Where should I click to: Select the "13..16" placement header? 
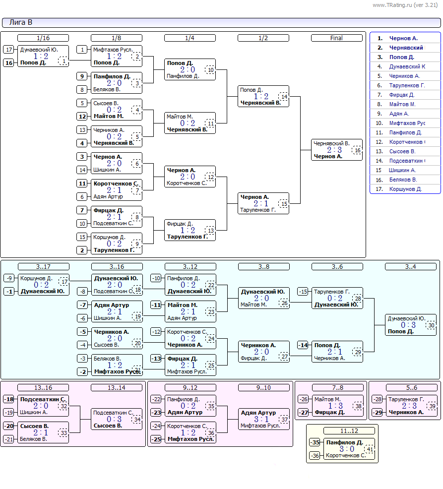[43, 388]
